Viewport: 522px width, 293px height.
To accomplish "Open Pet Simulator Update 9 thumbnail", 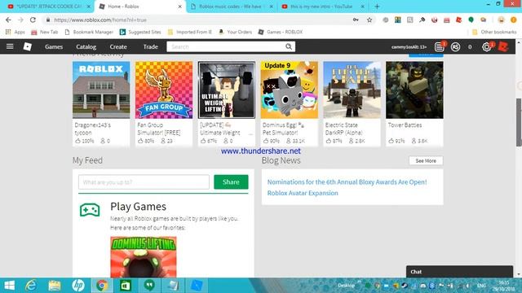I will (290, 90).
